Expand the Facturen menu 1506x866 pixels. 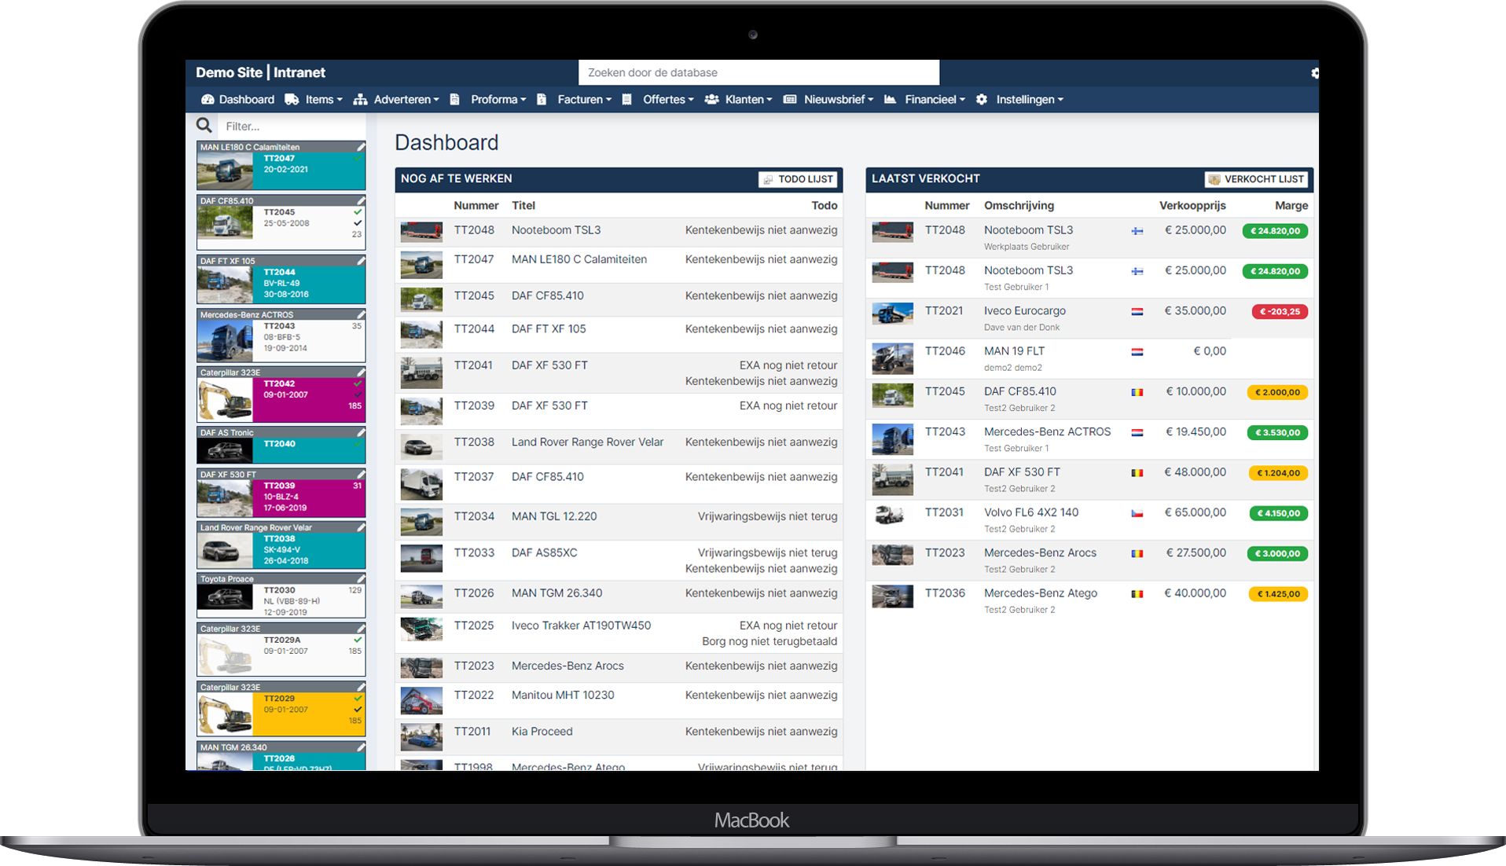click(575, 100)
